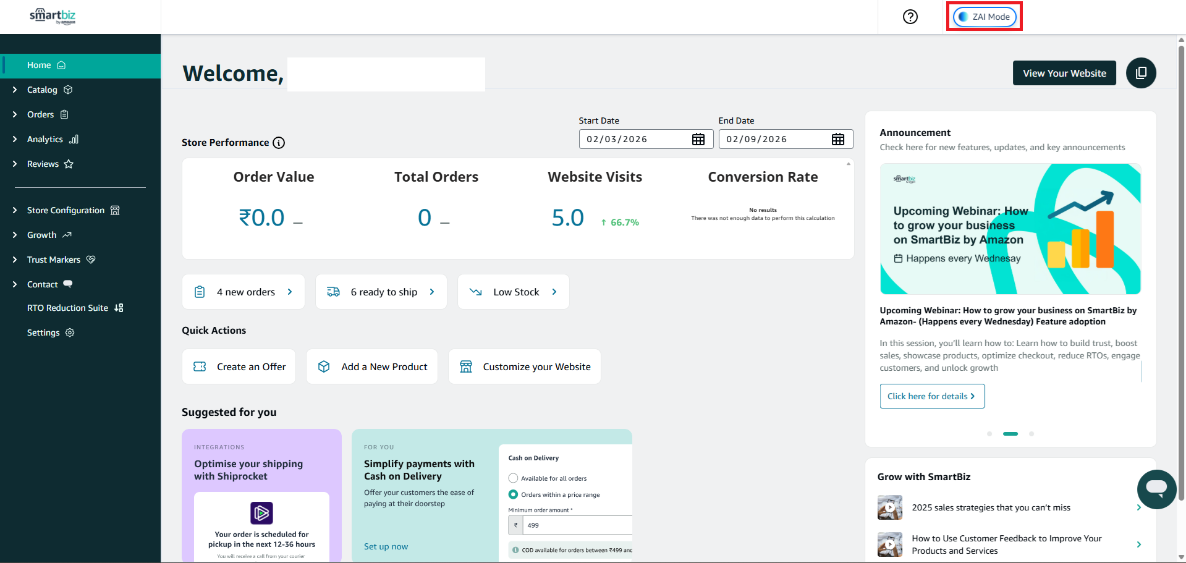The image size is (1186, 563).
Task: Click the View Your Website button
Action: (1064, 73)
